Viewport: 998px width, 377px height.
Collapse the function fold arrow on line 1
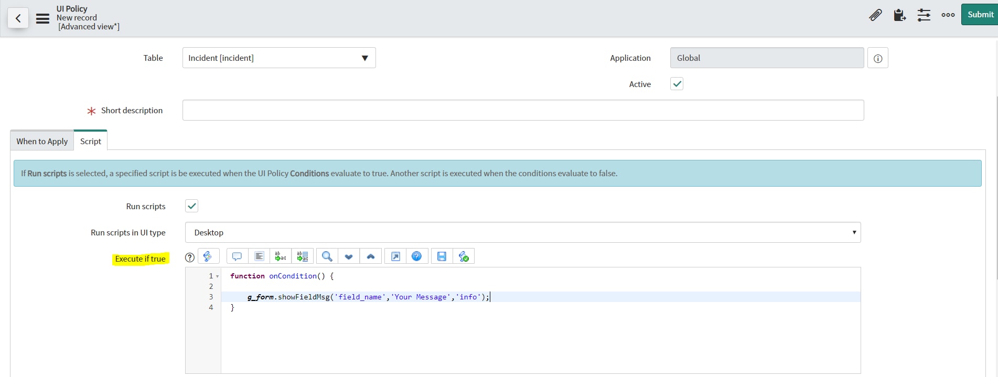coord(217,276)
